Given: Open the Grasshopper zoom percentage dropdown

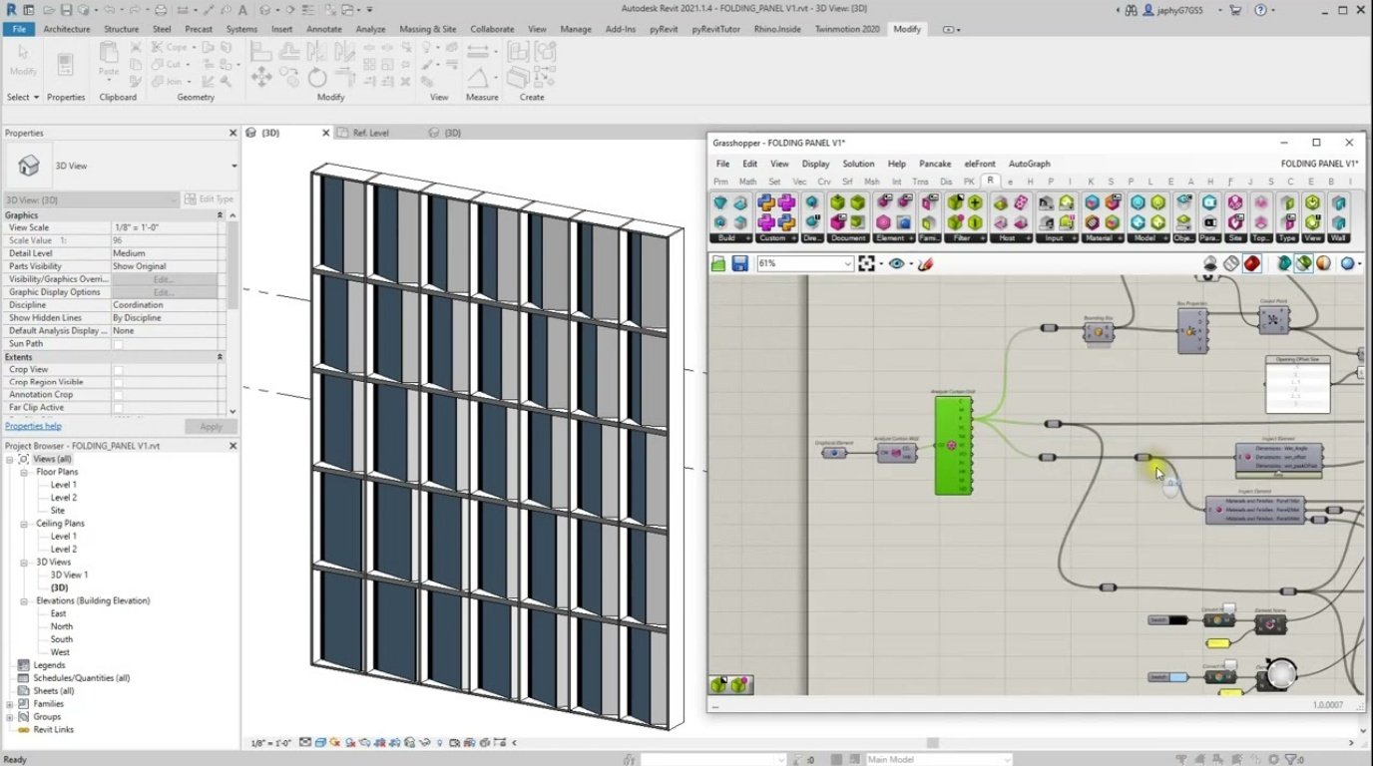Looking at the screenshot, I should pos(848,263).
